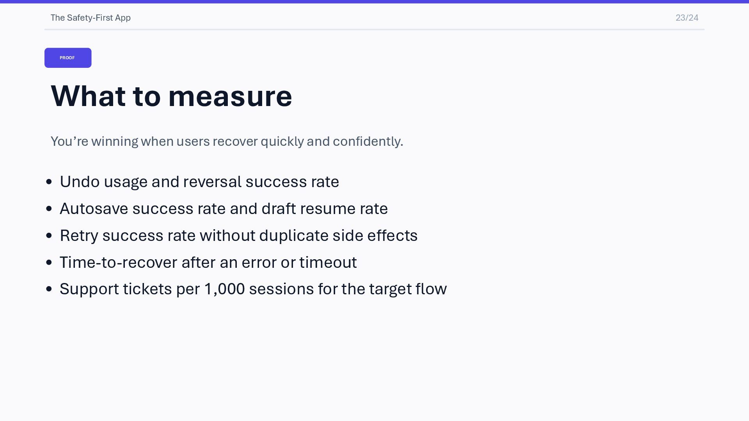Viewport: 749px width, 421px height.
Task: Click the bullet dot before "Undo usage"
Action: [49, 182]
